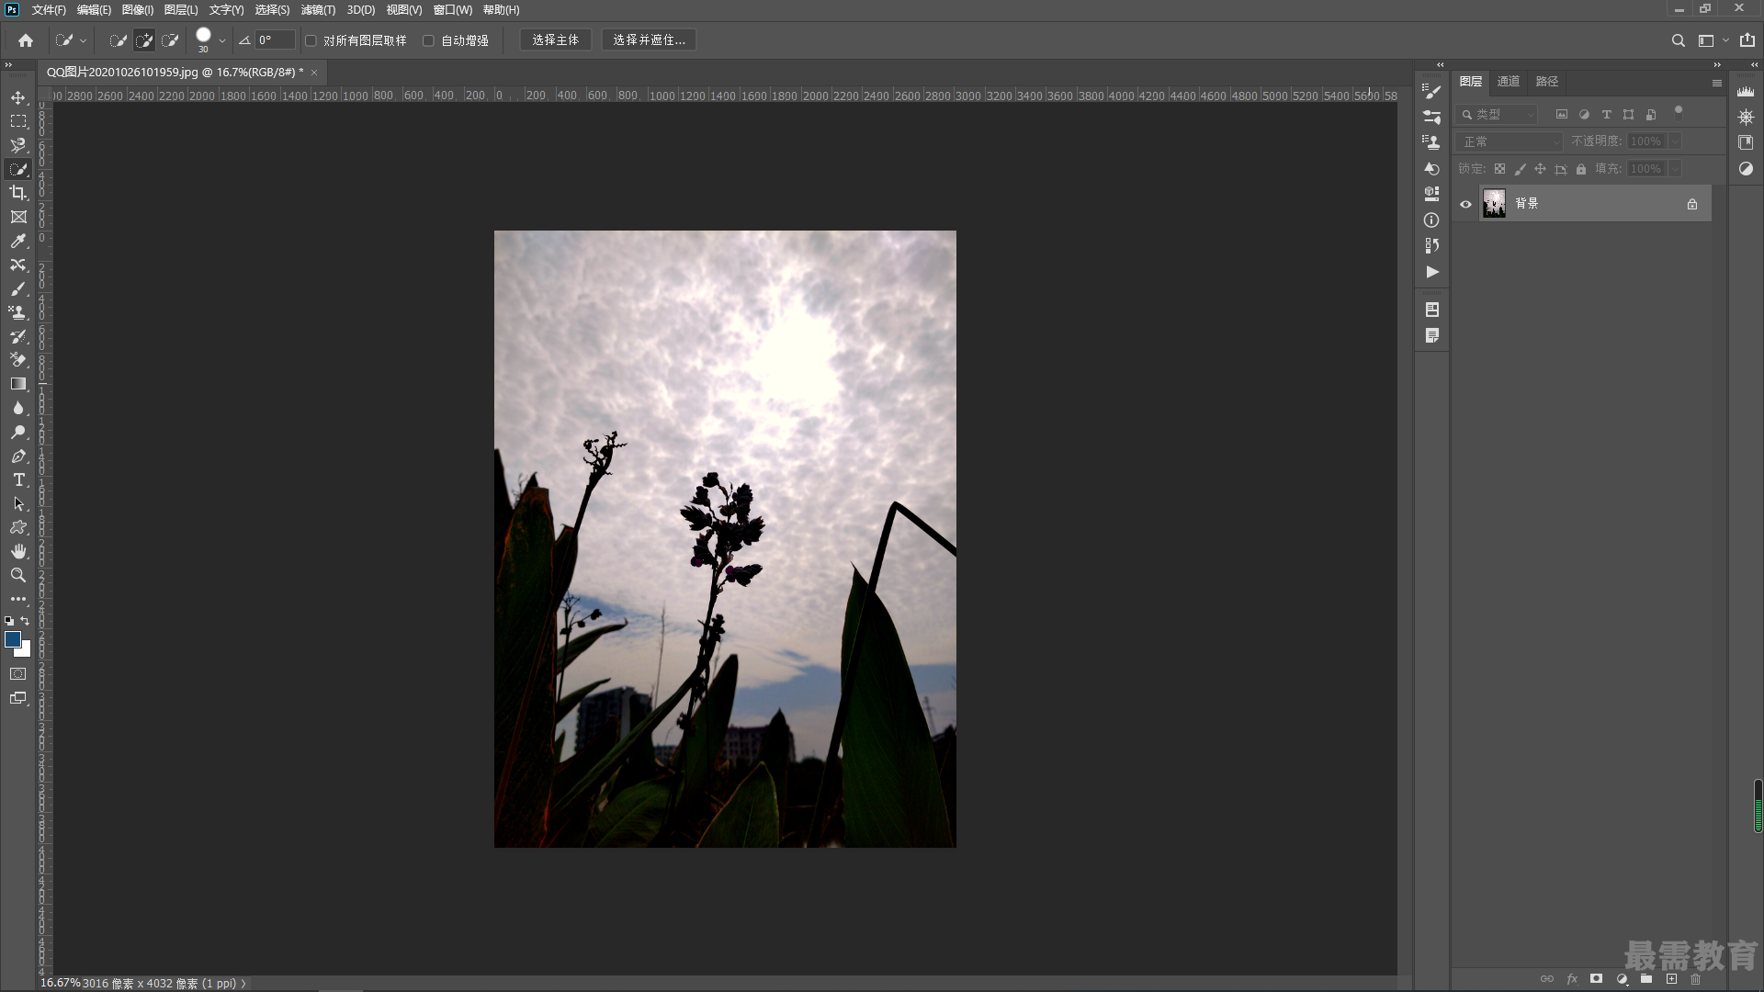Image resolution: width=1764 pixels, height=992 pixels.
Task: Select the Zoom tool
Action: (x=18, y=575)
